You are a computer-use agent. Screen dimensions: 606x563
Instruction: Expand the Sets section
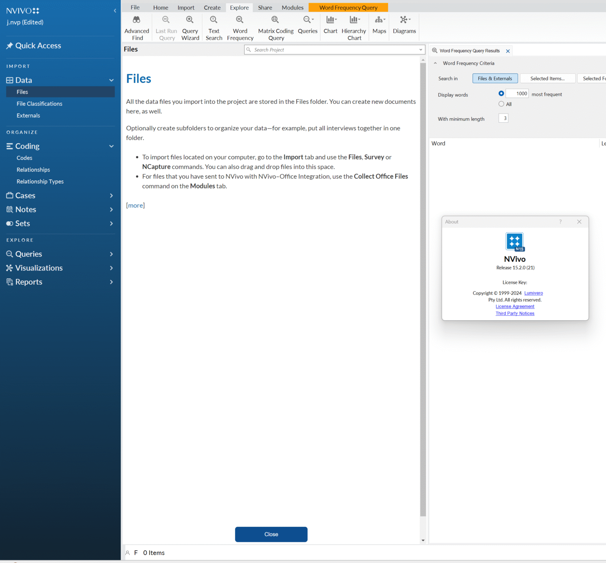[x=111, y=224]
